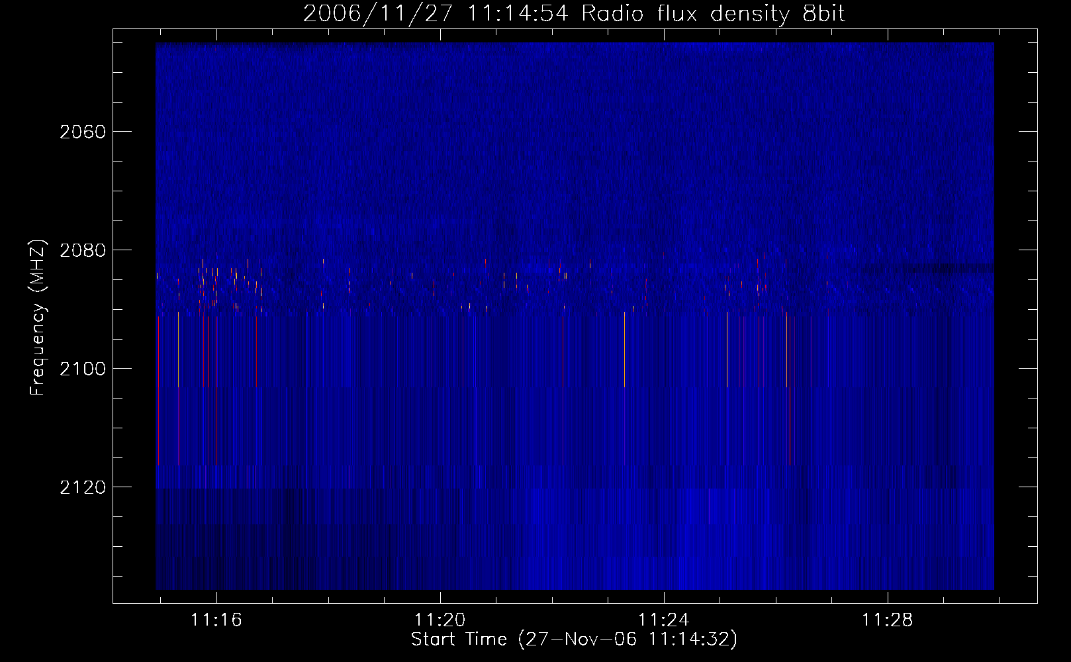The height and width of the screenshot is (662, 1071).
Task: Select the 2100 frequency axis label
Action: coord(83,369)
